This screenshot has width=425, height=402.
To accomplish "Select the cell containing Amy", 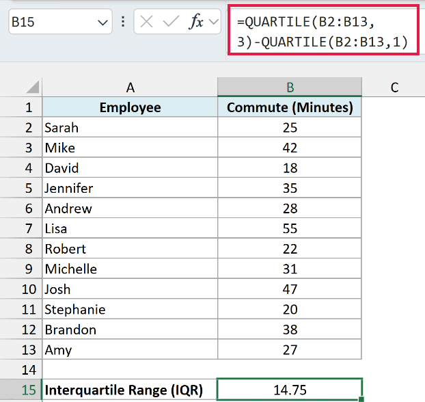I will click(x=130, y=349).
